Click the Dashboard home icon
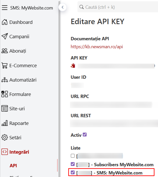Screen dimensions: 158x177 pyautogui.click(x=5, y=22)
